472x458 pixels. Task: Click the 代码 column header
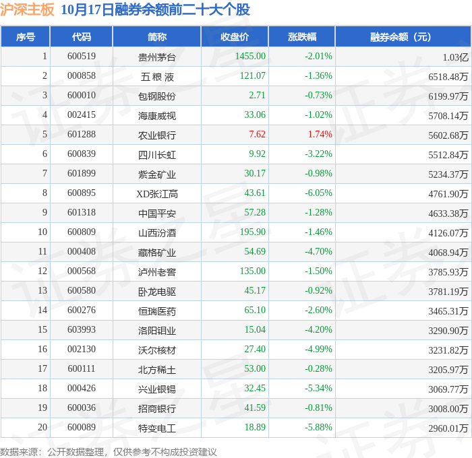[x=82, y=36]
